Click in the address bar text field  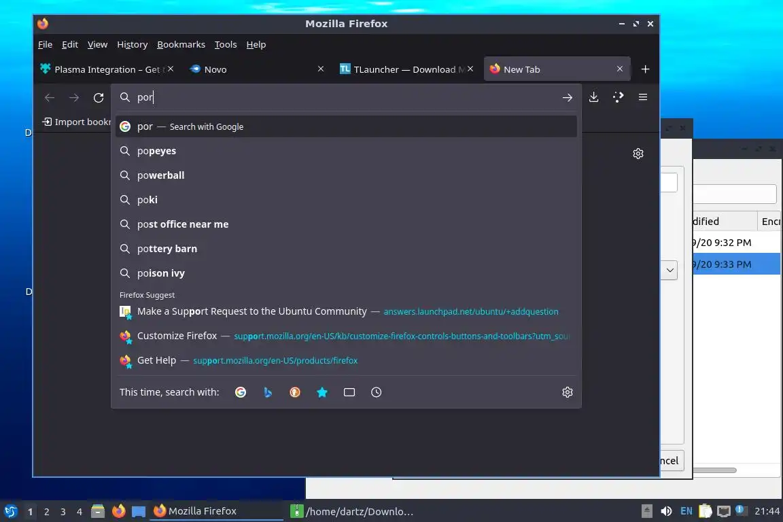pyautogui.click(x=345, y=97)
